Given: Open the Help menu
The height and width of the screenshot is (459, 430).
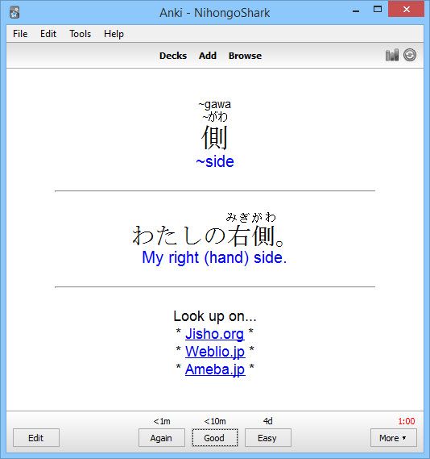Looking at the screenshot, I should coord(114,34).
